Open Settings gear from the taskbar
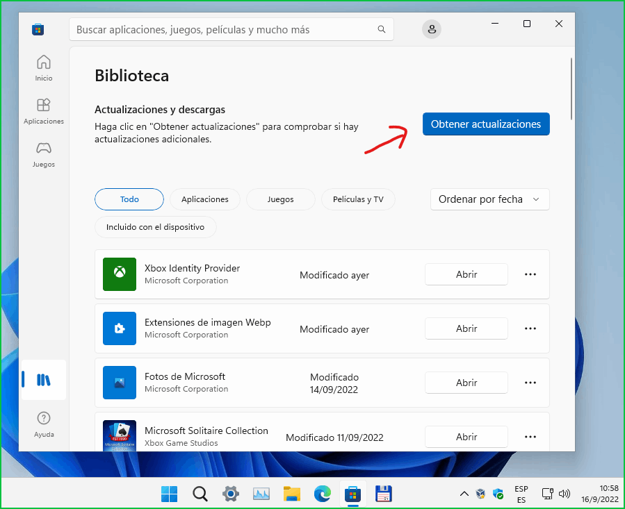Screen dimensions: 625x509 (231, 494)
